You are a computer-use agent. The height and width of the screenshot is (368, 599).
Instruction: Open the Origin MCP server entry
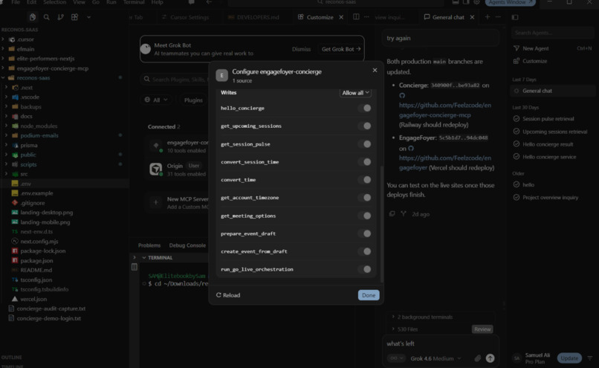[178, 170]
